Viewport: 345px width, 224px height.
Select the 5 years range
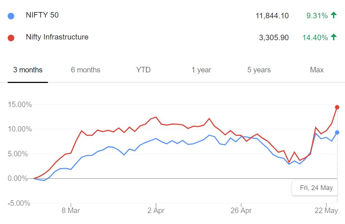point(259,69)
